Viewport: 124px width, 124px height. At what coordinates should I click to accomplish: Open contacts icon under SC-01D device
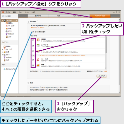[x=7, y=23]
